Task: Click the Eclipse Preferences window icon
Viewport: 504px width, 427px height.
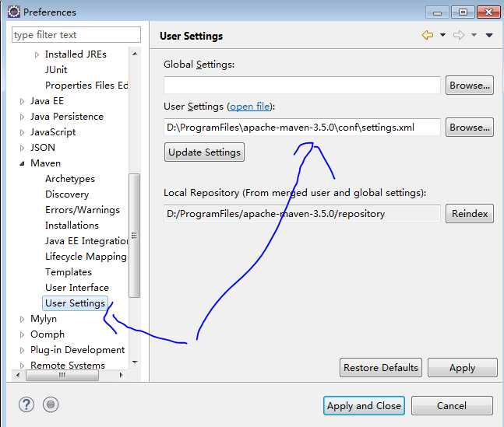Action: (14, 12)
